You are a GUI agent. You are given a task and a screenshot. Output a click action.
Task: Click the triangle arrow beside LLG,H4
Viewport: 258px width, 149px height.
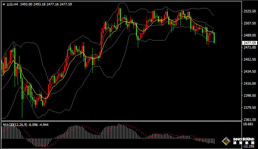click(3, 5)
